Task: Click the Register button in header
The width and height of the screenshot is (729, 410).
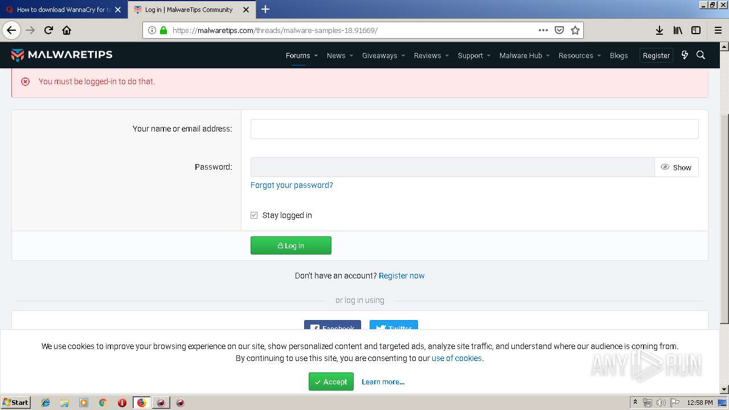Action: tap(656, 55)
